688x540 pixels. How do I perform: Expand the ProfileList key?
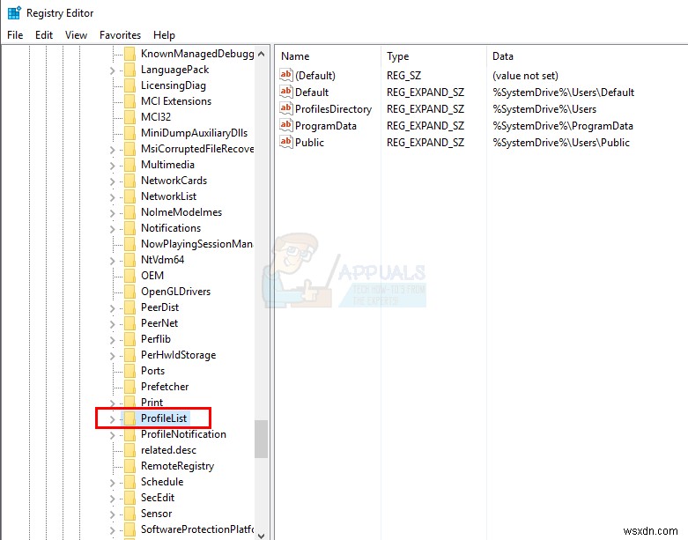113,419
